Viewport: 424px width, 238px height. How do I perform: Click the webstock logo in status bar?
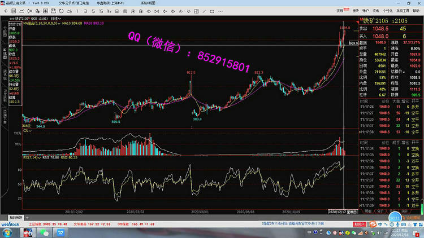[x=11, y=224]
